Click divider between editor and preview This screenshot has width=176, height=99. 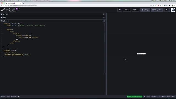pyautogui.click(x=106, y=54)
